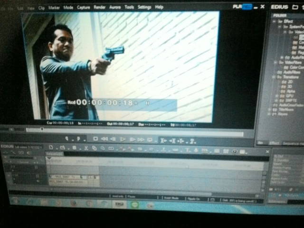Open the Render menu
Screen dimensions: 304x228
[99, 7]
